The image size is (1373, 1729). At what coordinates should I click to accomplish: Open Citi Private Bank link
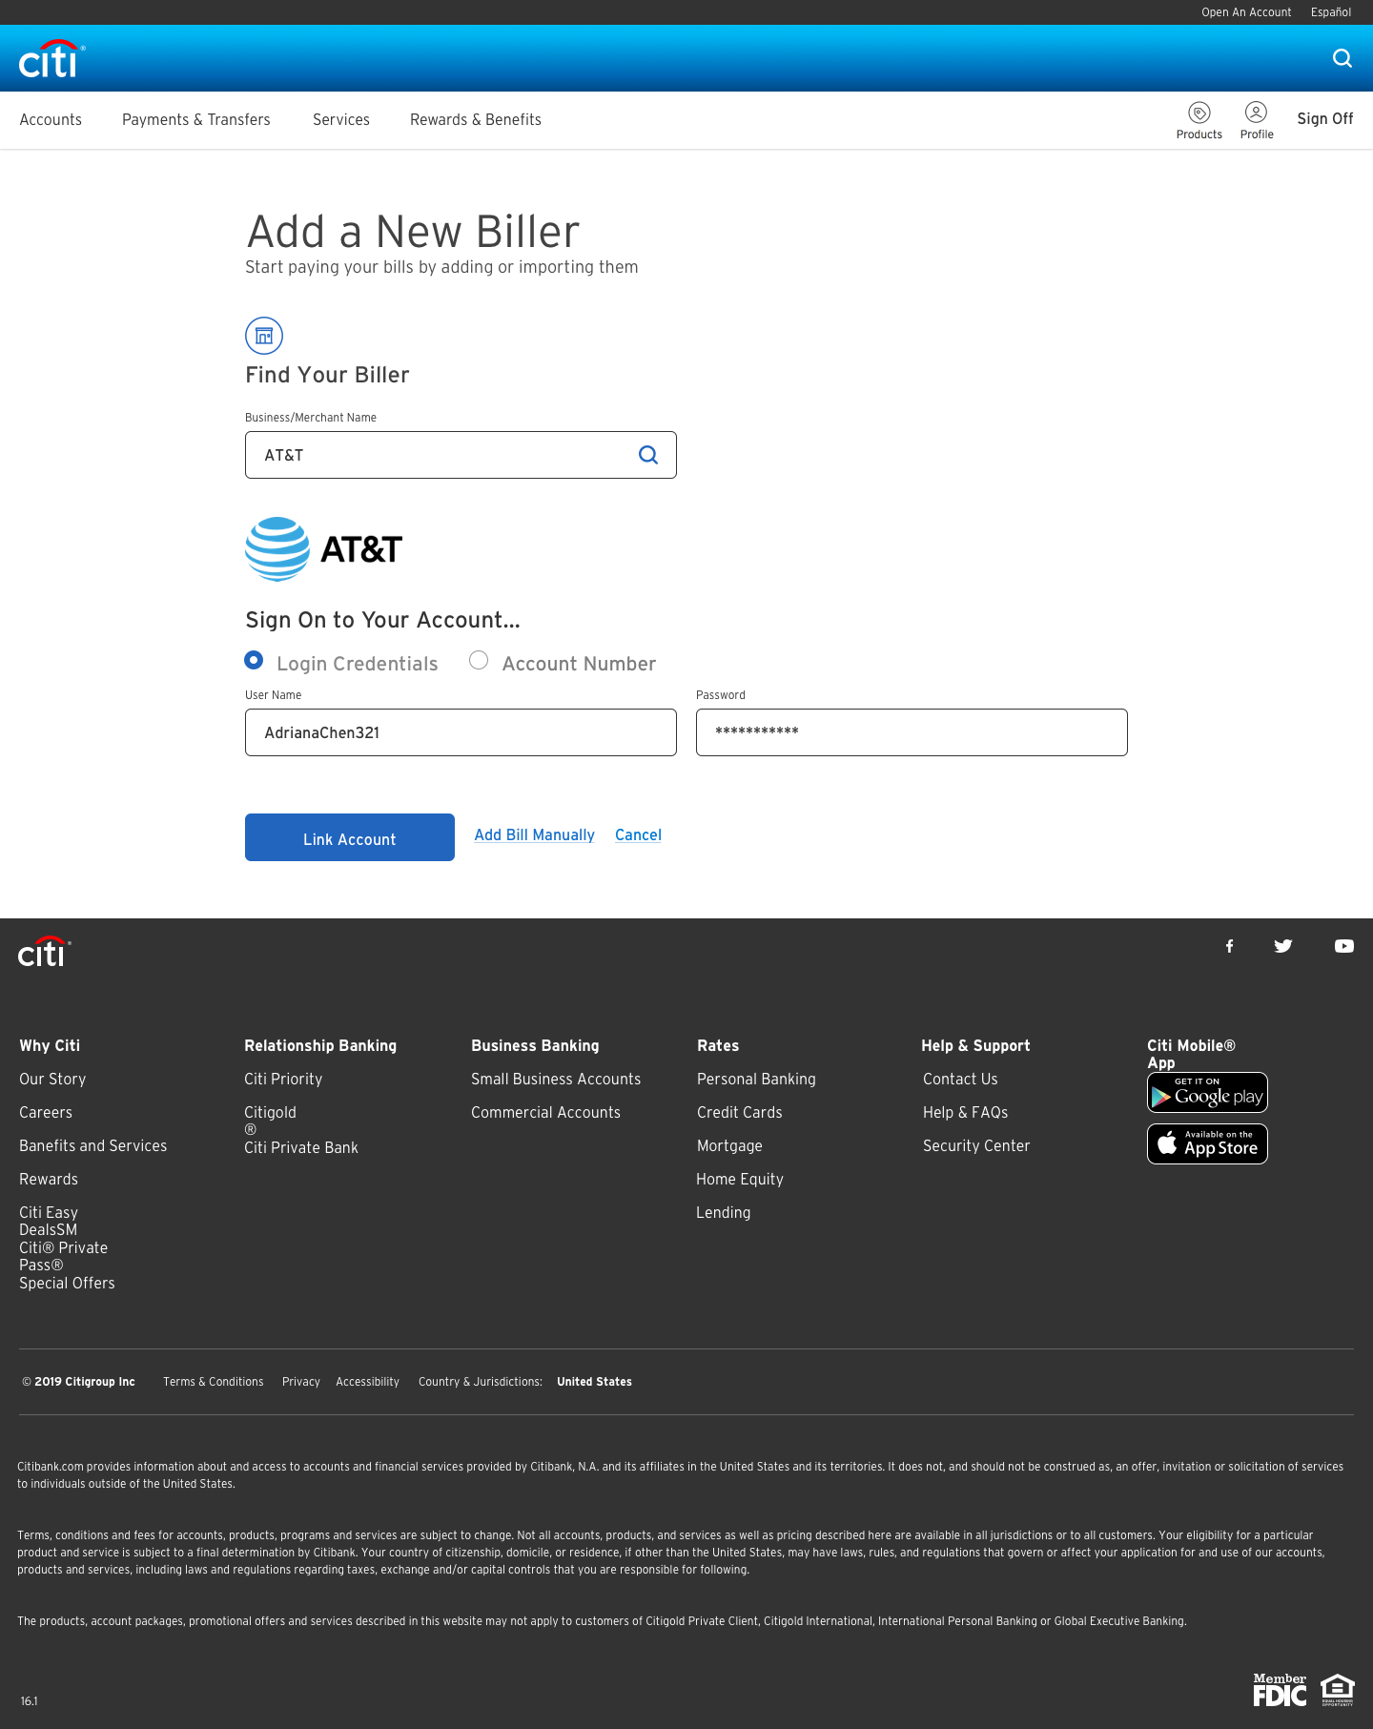point(301,1147)
